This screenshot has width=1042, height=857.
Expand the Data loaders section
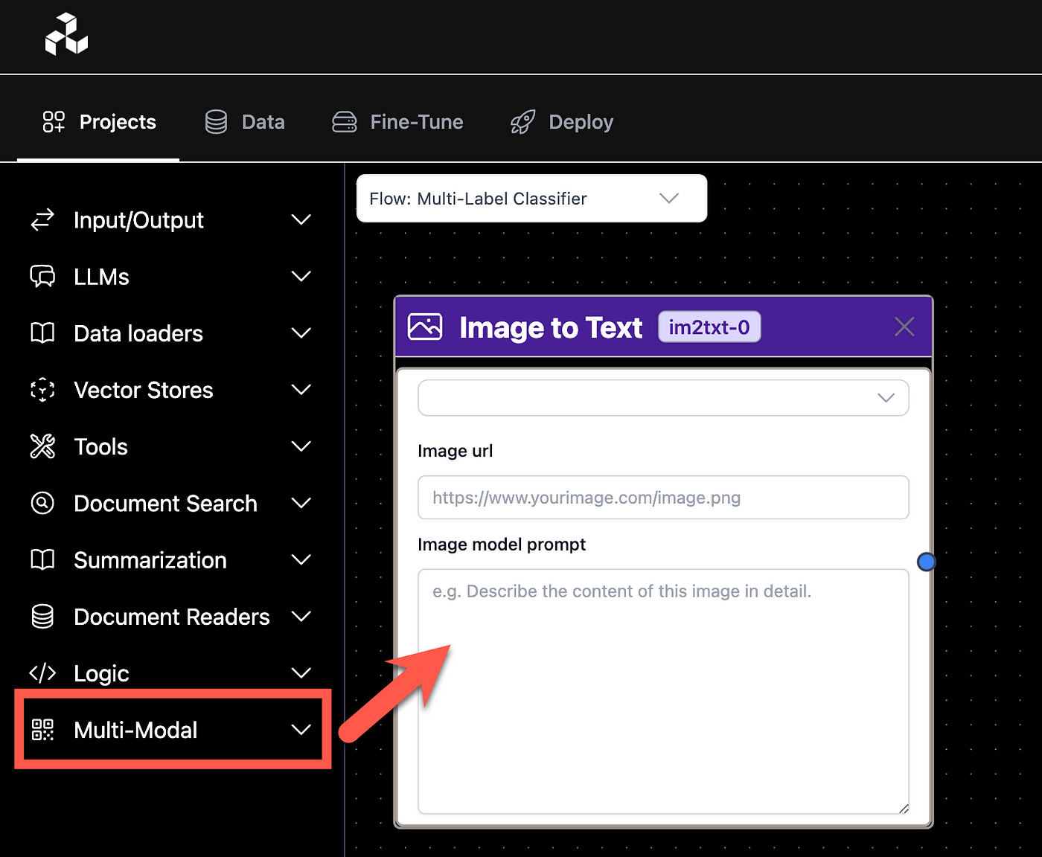pyautogui.click(x=301, y=333)
